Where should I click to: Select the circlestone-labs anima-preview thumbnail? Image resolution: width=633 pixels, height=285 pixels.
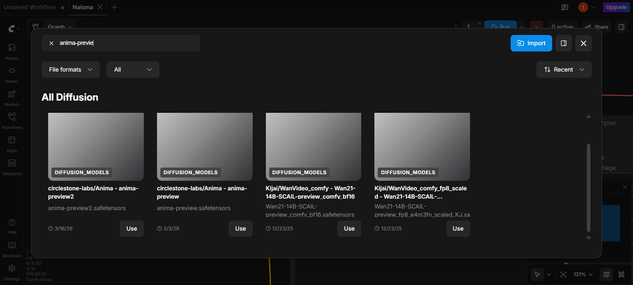pyautogui.click(x=205, y=147)
